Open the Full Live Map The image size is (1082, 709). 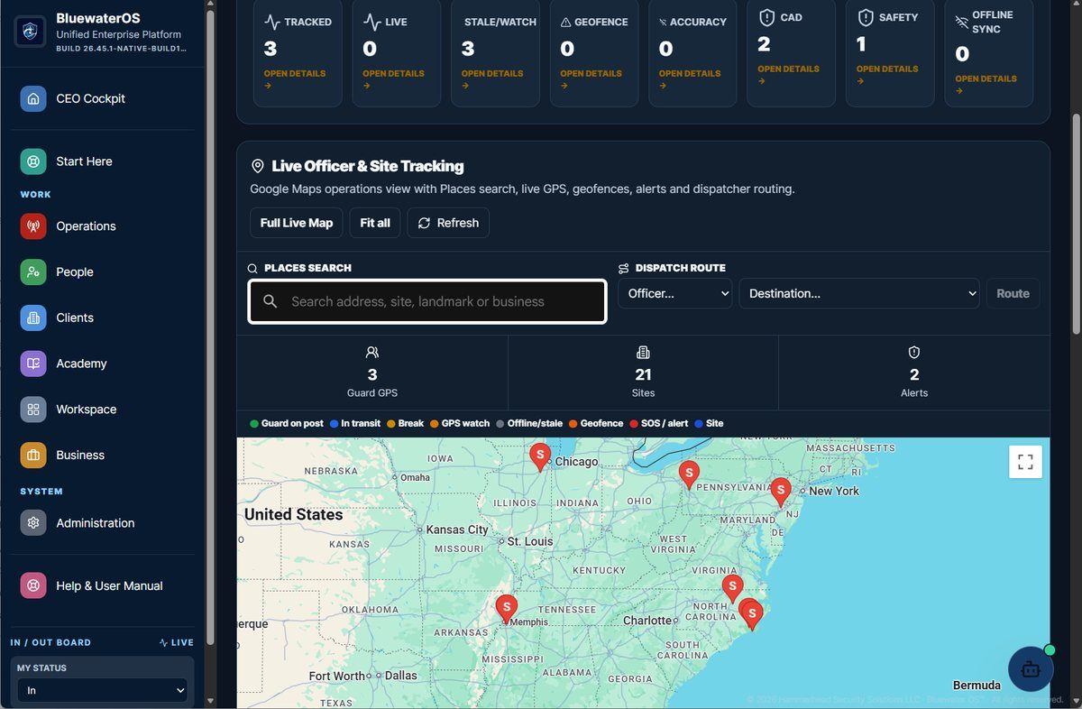(297, 223)
